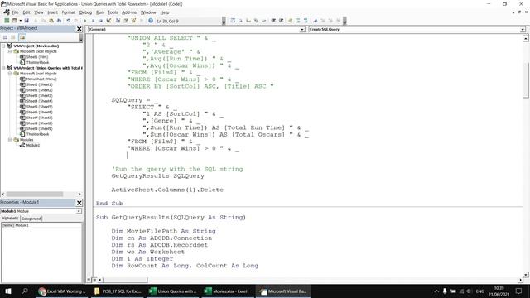Screen dimensions: 530x298
Task: Click the Insert UserForm toolbar icon
Action: (x=14, y=21)
